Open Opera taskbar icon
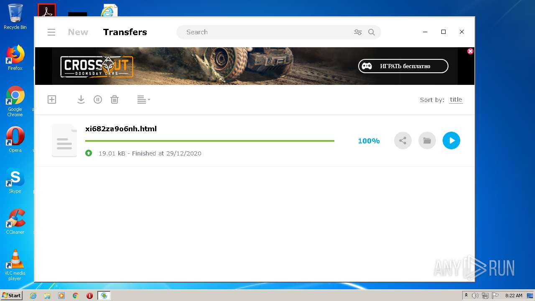This screenshot has width=535, height=301. (89, 296)
